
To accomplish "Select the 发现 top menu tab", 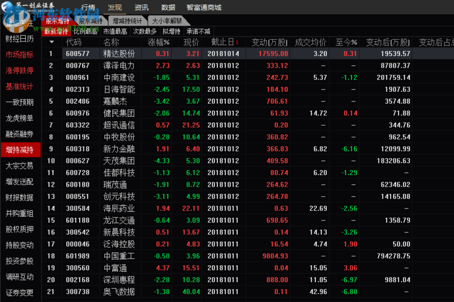I will pyautogui.click(x=115, y=7).
